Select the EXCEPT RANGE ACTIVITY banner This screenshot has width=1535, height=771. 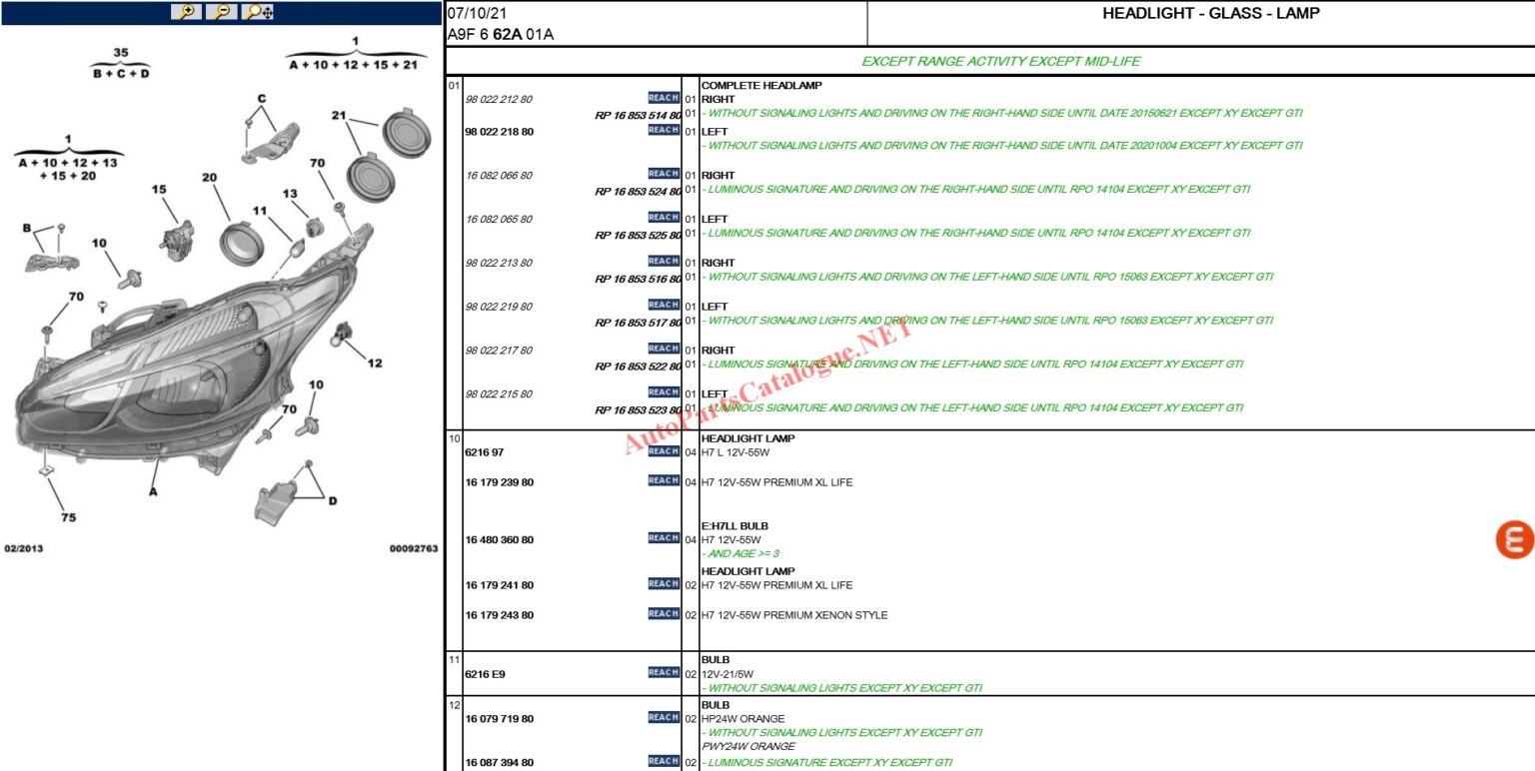[1004, 60]
